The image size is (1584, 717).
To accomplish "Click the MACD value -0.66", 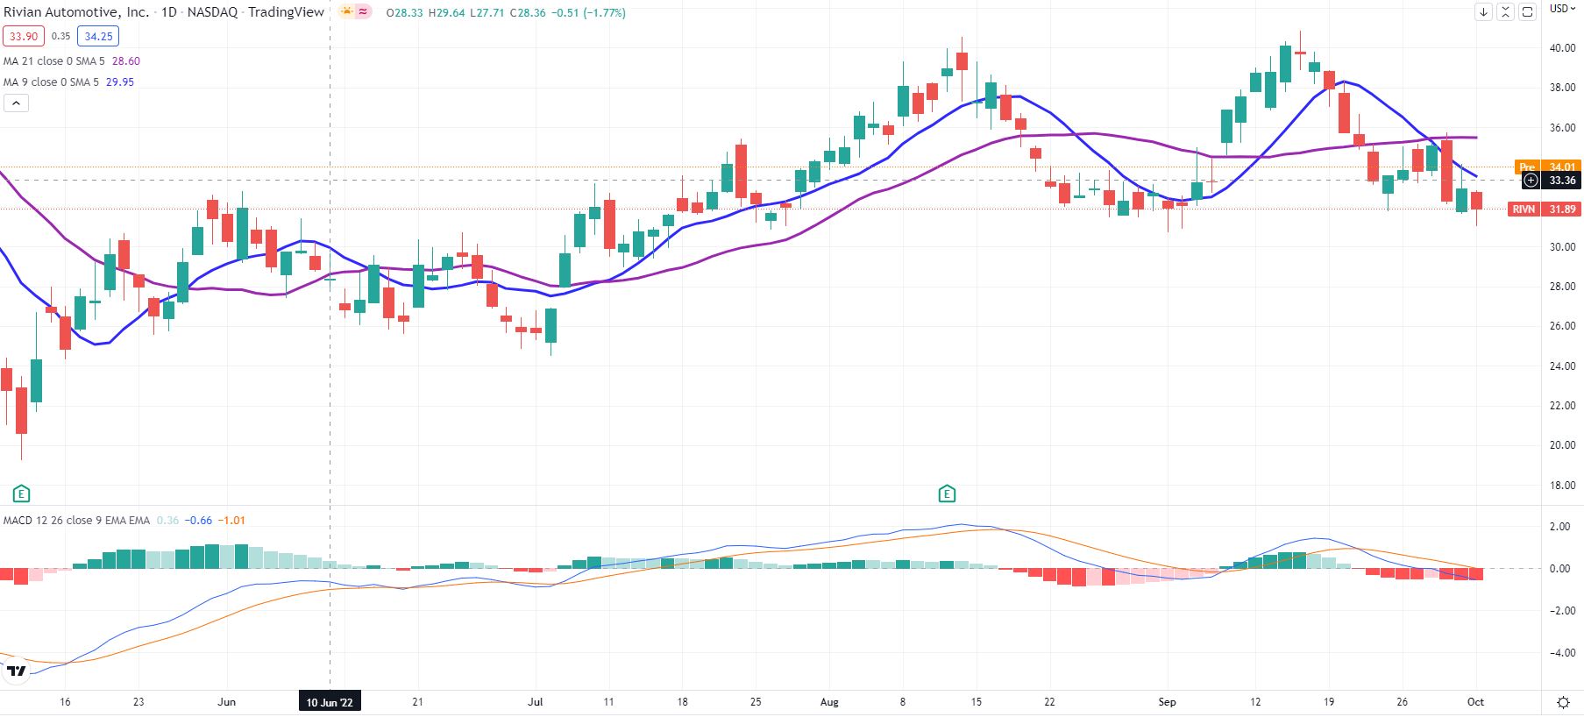I will [x=198, y=521].
